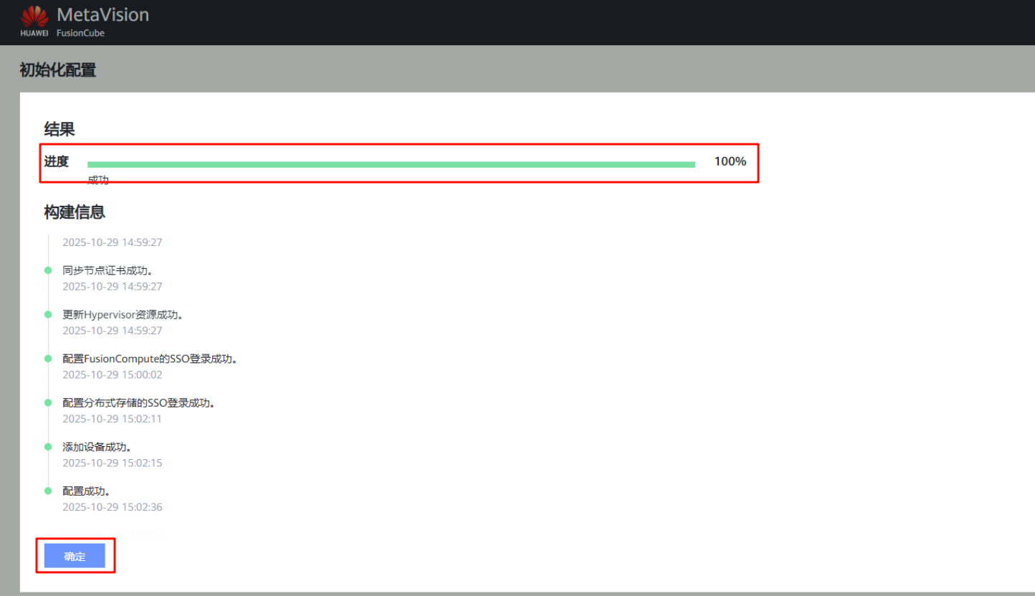
Task: Click the FusionCube product label
Action: (80, 33)
